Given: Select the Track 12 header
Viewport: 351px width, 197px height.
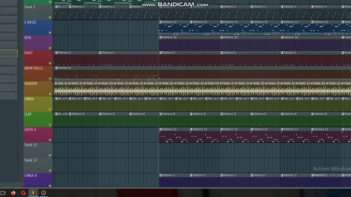Looking at the screenshot, I should pos(38,166).
